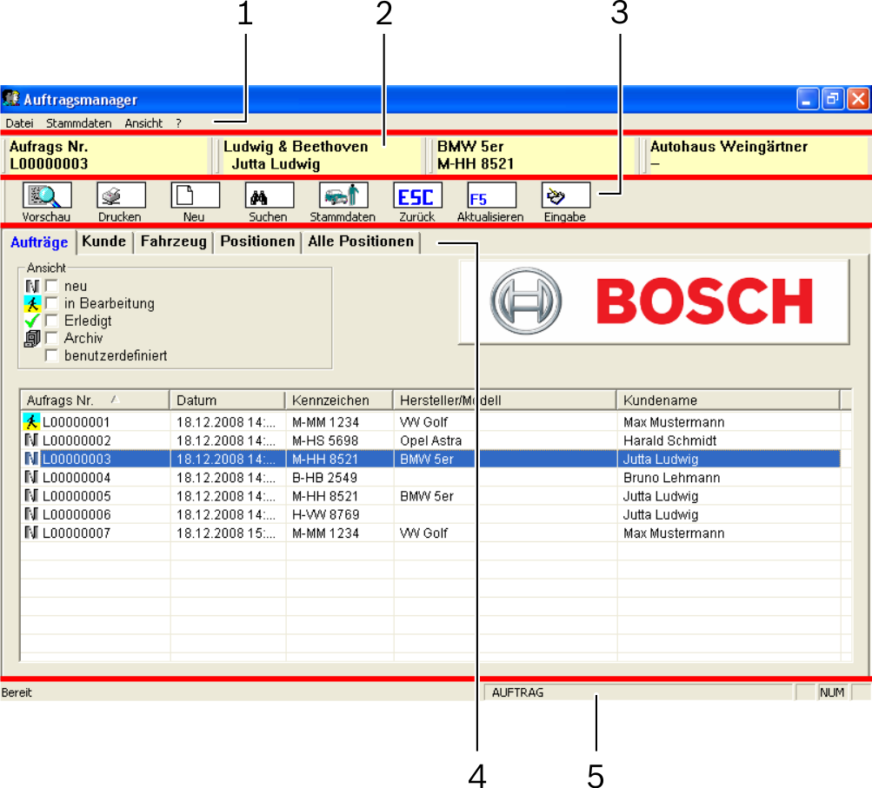Switch to the Aufträge tab

[39, 242]
